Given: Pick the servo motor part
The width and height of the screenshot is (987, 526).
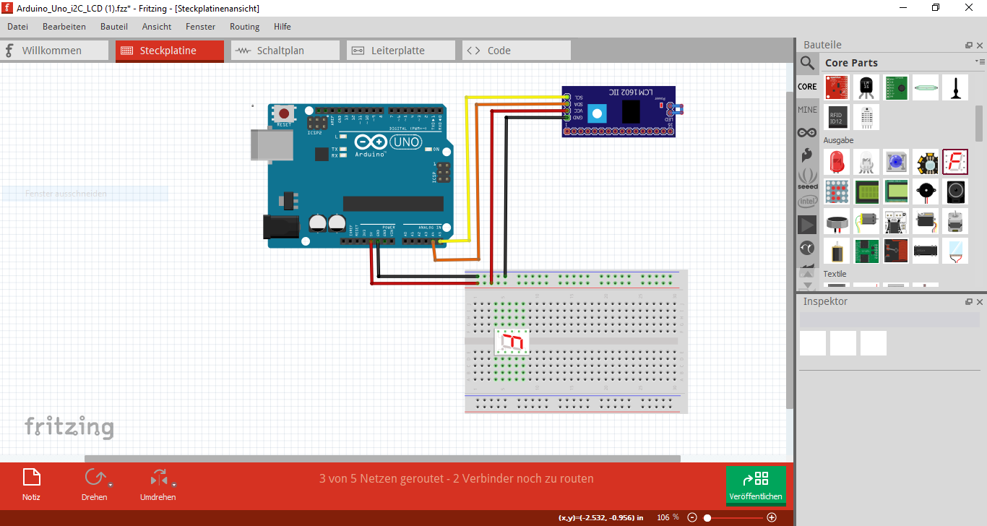Looking at the screenshot, I should (925, 221).
